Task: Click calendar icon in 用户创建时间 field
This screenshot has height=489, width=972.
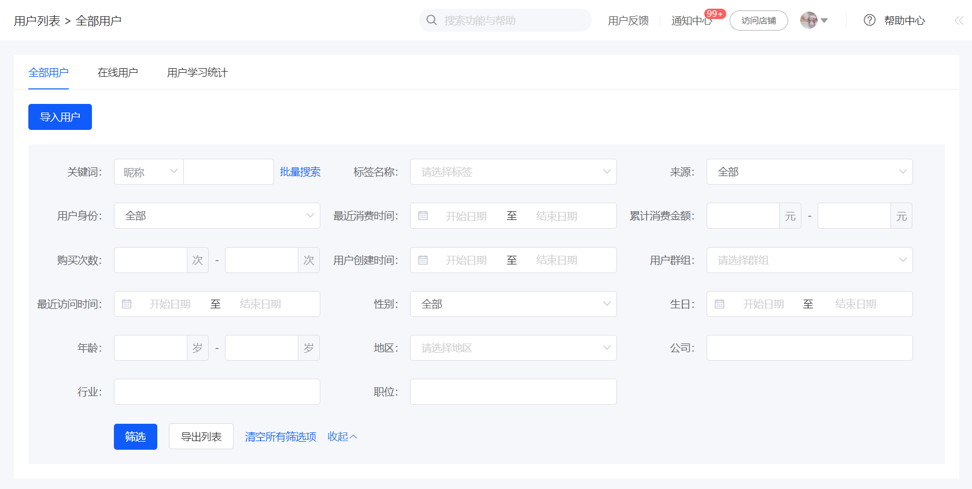Action: (x=423, y=260)
